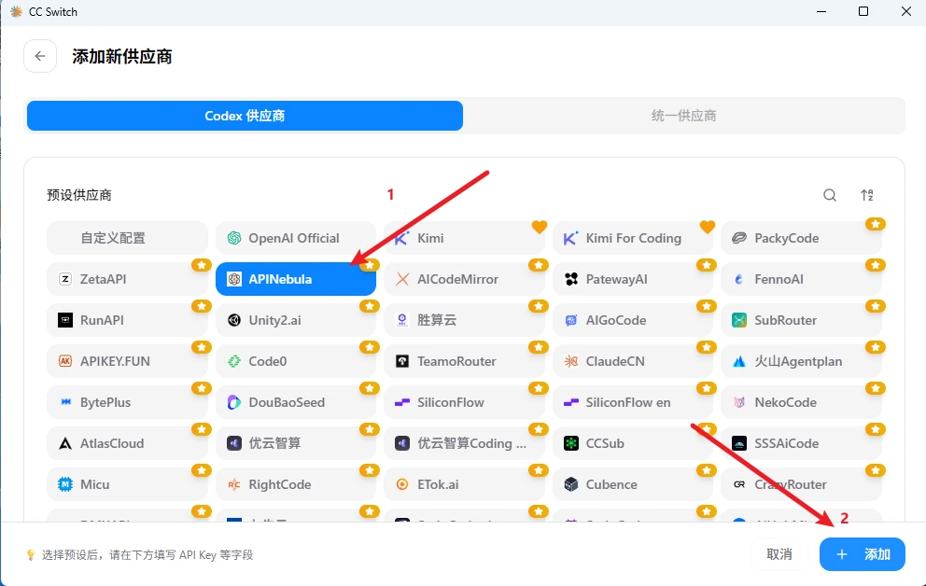
Task: Select the NekoCode provider
Action: coord(802,402)
